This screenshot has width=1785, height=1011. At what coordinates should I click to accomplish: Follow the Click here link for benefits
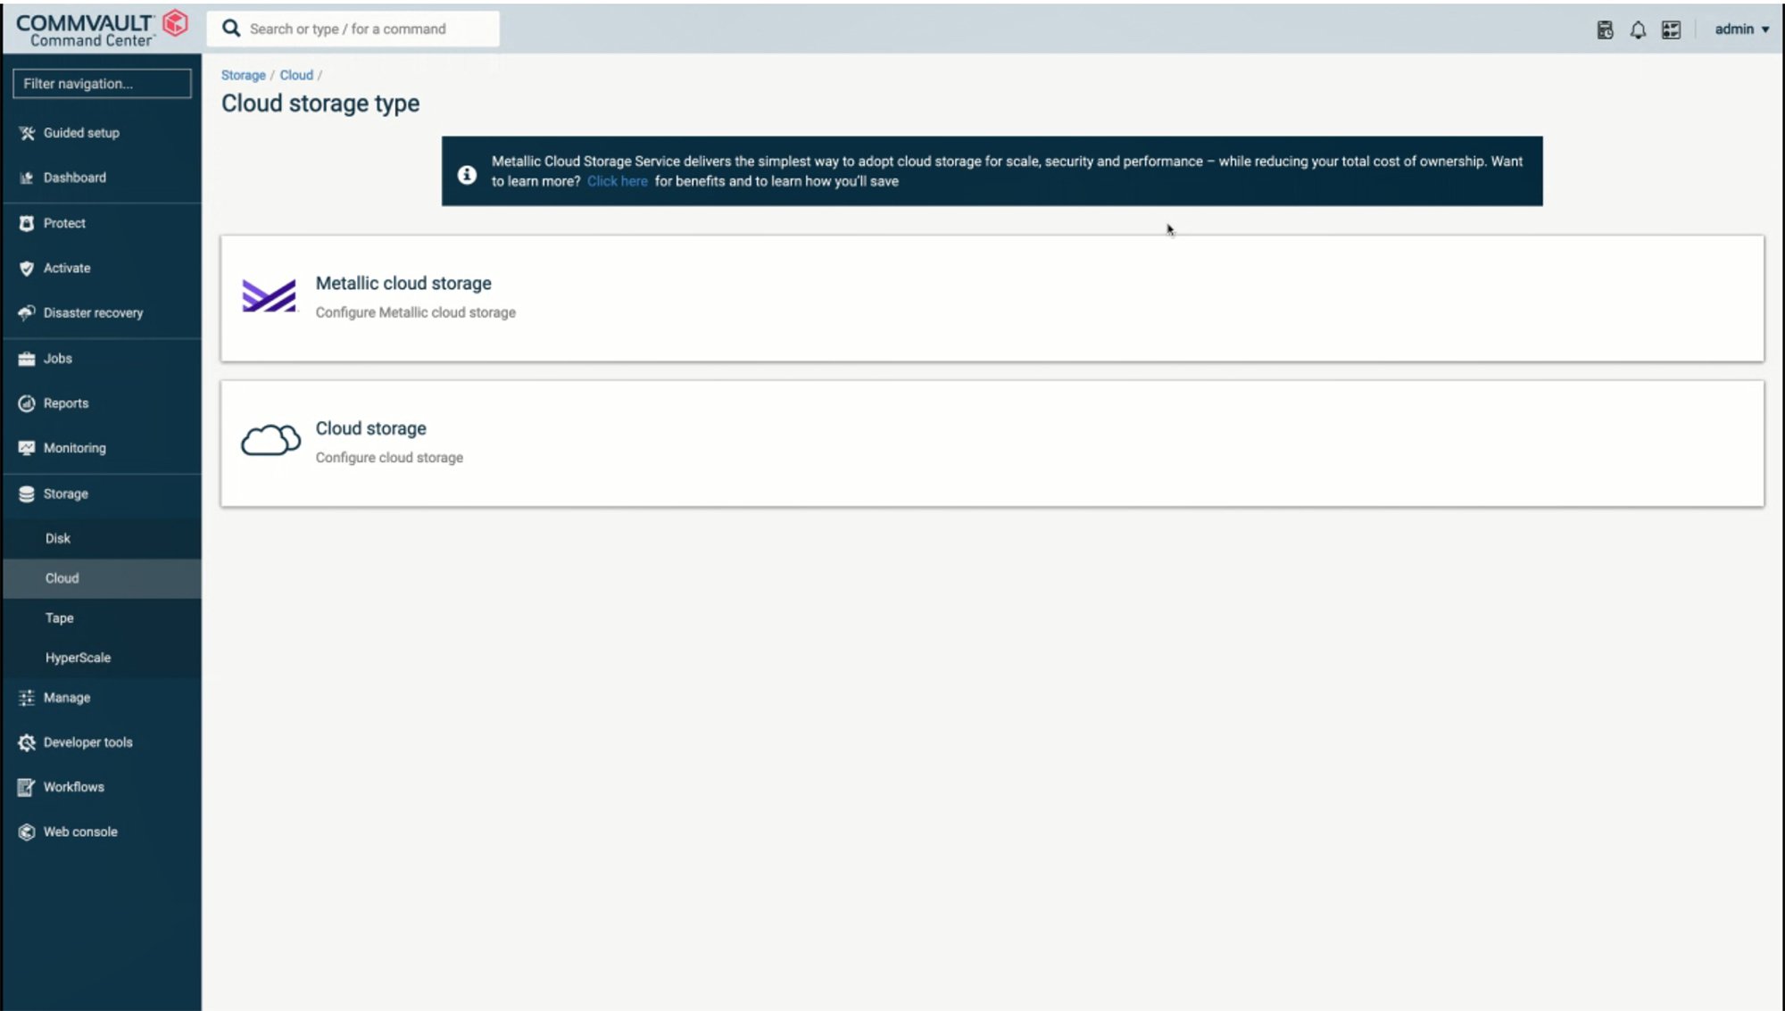tap(617, 181)
